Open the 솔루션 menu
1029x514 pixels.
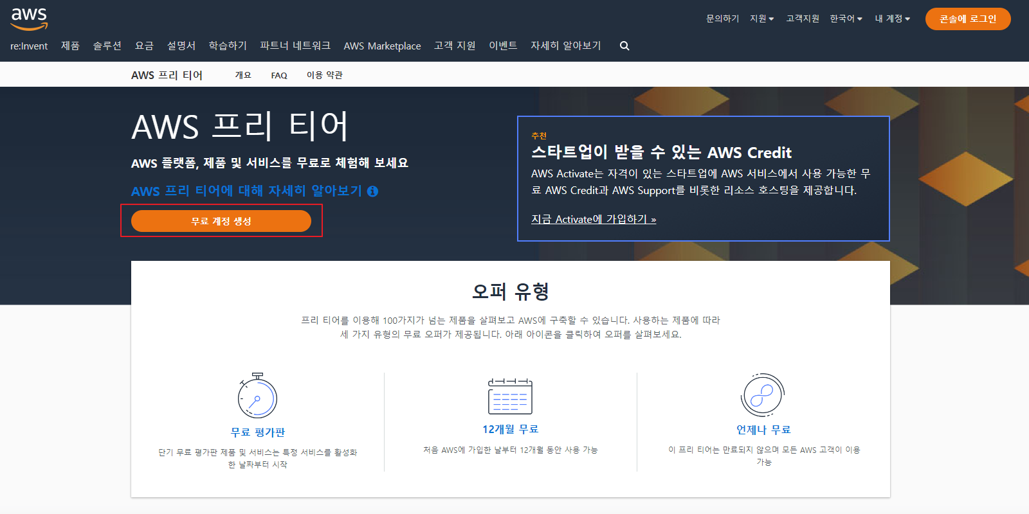click(107, 46)
